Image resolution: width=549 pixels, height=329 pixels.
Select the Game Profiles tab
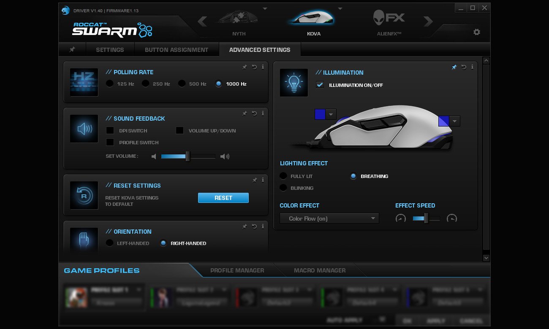point(102,270)
